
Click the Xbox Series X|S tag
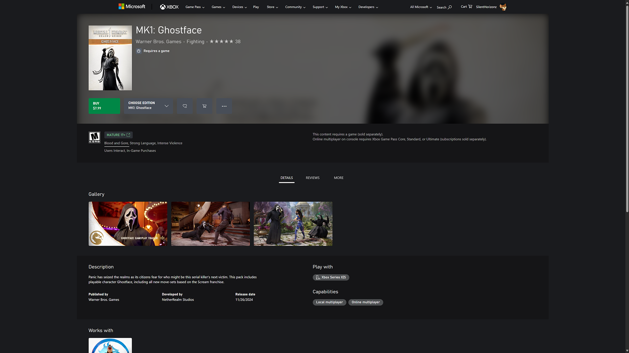[331, 277]
